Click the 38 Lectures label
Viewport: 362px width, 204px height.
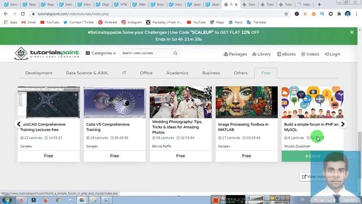163,138
